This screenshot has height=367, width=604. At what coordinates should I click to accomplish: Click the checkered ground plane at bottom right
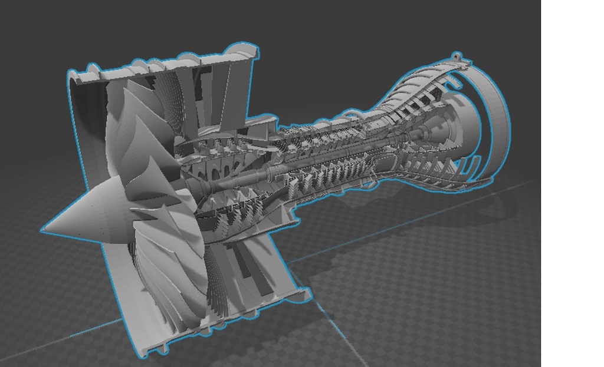point(460,306)
